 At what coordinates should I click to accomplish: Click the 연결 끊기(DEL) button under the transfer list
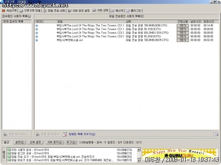click(x=48, y=134)
